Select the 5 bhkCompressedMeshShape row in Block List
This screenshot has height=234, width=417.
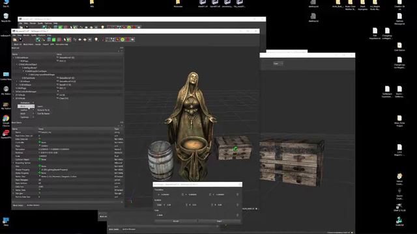point(68,75)
